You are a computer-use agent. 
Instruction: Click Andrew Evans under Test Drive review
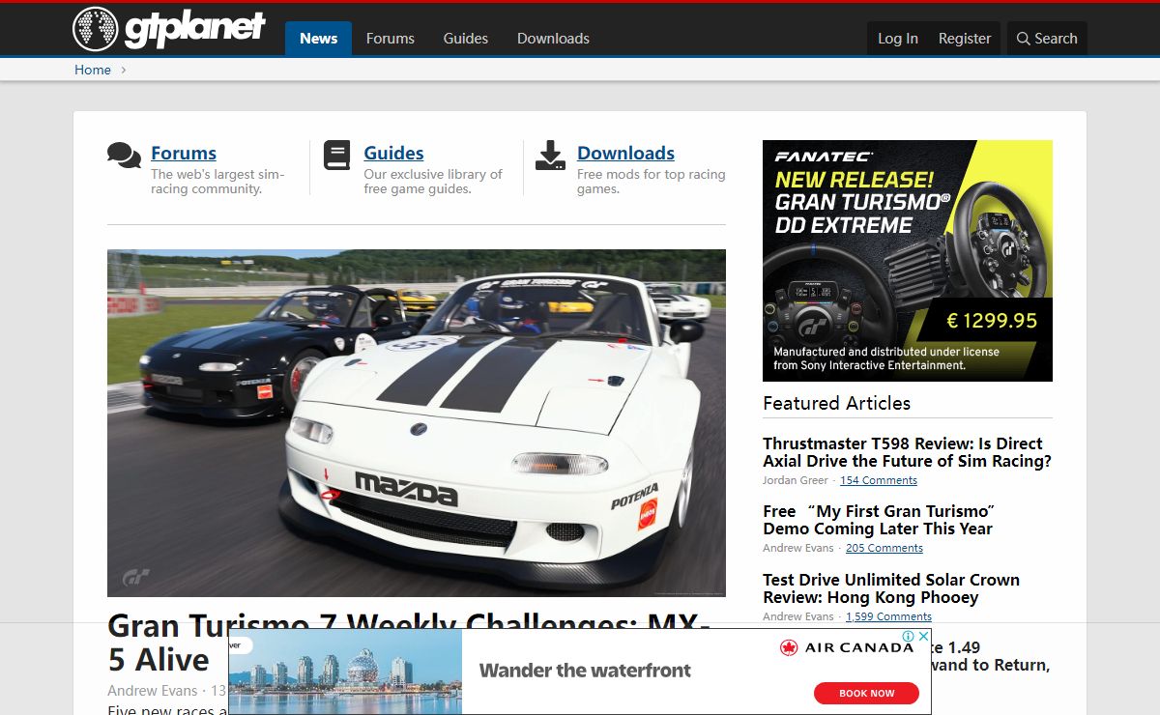(797, 616)
